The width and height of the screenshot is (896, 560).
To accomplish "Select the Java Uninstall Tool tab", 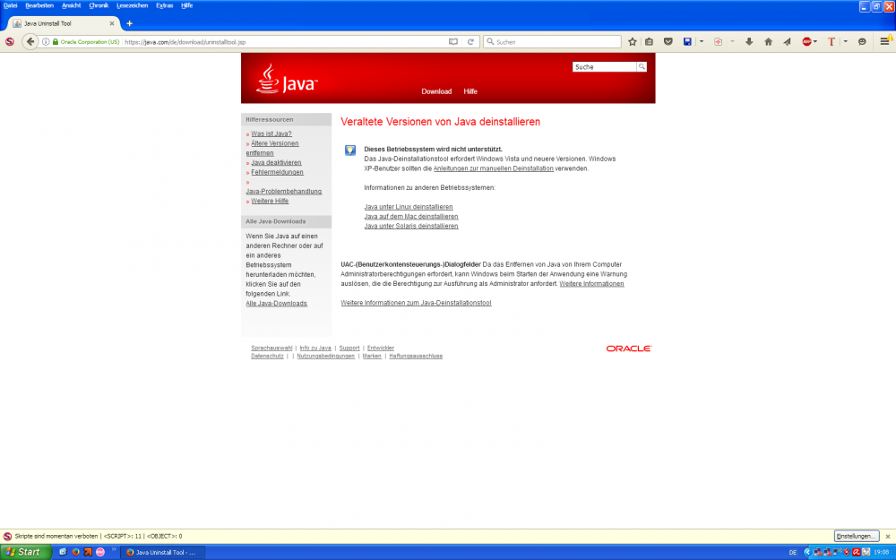I will [x=62, y=23].
